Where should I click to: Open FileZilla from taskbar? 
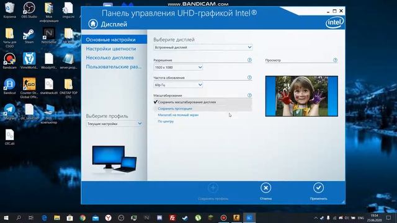172,217
